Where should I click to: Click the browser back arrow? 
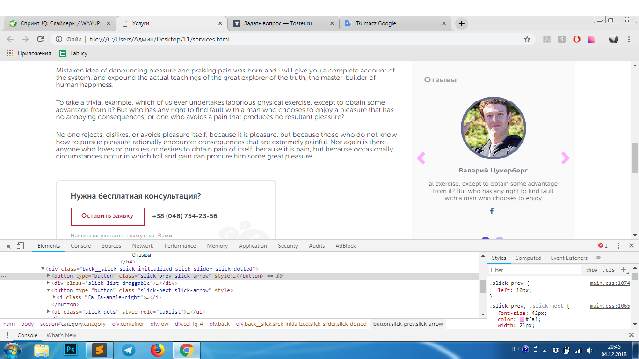10,39
